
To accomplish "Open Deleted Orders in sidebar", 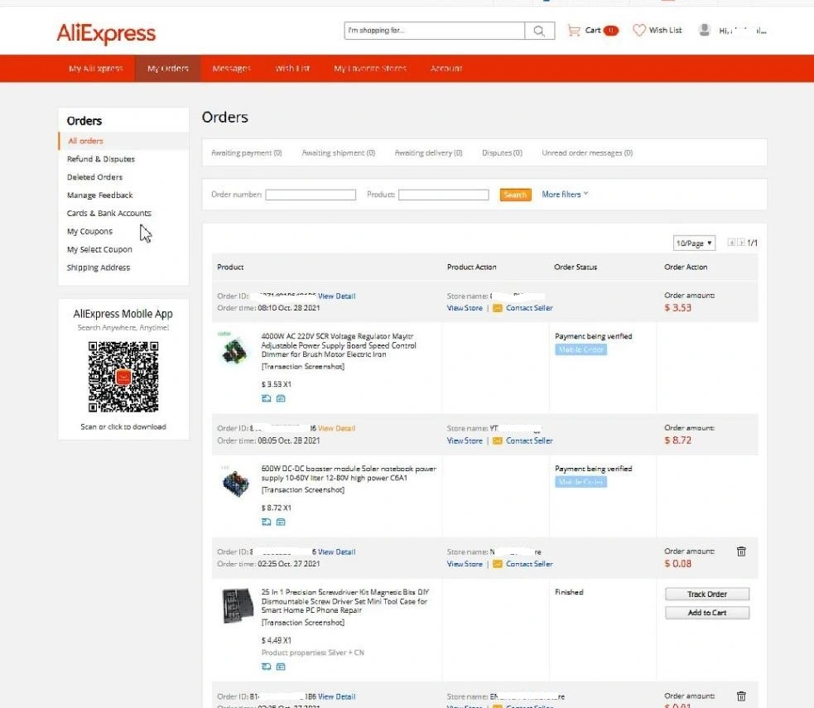I will point(94,177).
